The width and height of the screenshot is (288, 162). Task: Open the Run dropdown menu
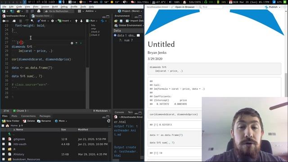coord(97,21)
